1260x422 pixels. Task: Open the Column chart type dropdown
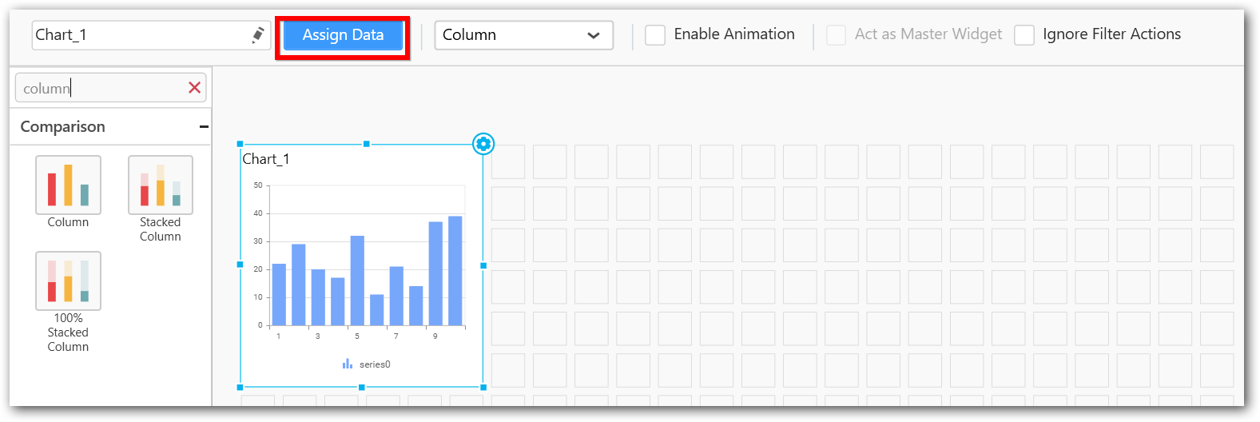click(x=523, y=35)
